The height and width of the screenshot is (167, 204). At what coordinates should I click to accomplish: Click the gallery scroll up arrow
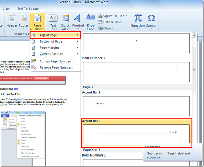pos(194,35)
